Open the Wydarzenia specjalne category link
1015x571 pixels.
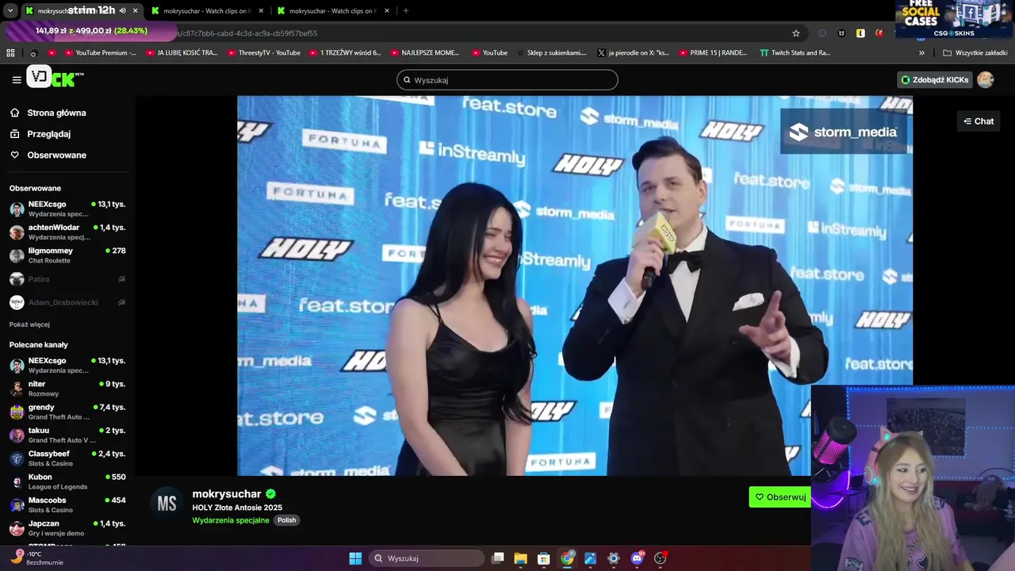coord(231,520)
